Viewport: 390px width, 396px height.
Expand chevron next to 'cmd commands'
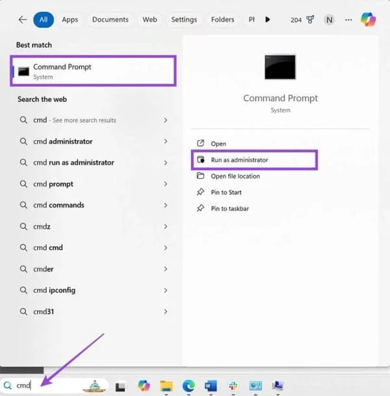click(166, 205)
